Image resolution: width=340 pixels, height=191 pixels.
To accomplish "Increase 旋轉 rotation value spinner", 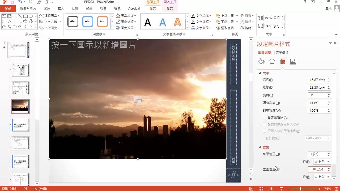I will (x=329, y=94).
